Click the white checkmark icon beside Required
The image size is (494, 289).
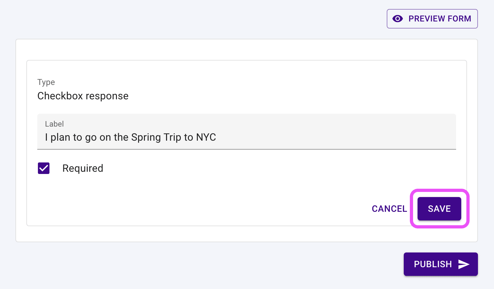[x=44, y=168]
